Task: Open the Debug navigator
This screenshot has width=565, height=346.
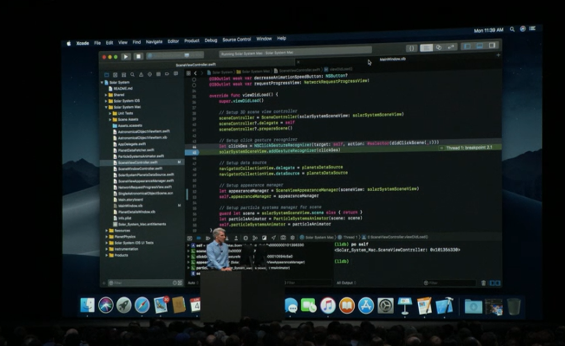Action: point(158,74)
